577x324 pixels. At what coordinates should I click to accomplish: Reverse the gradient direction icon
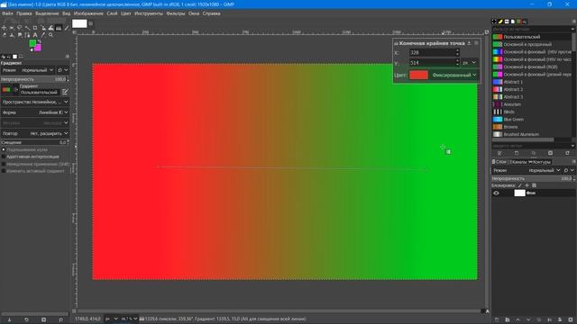pyautogui.click(x=15, y=90)
